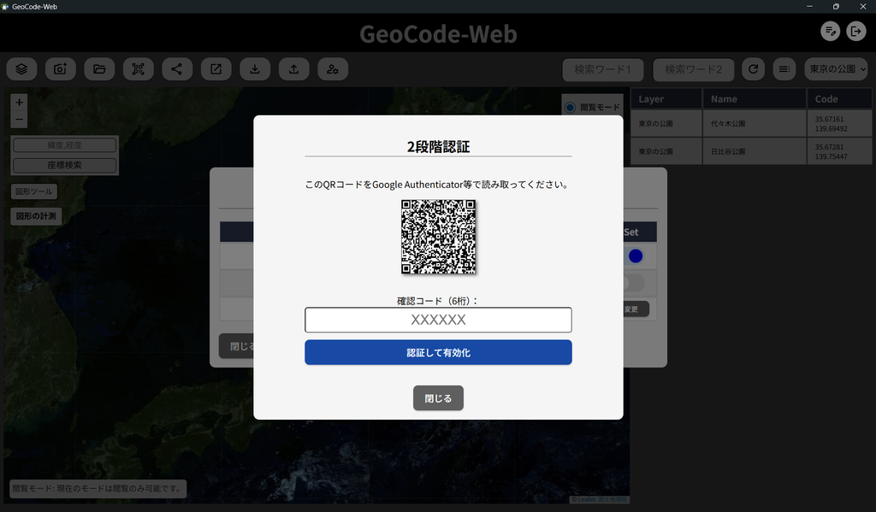This screenshot has width=876, height=512.
Task: Click the QR code scanner icon
Action: coord(138,69)
